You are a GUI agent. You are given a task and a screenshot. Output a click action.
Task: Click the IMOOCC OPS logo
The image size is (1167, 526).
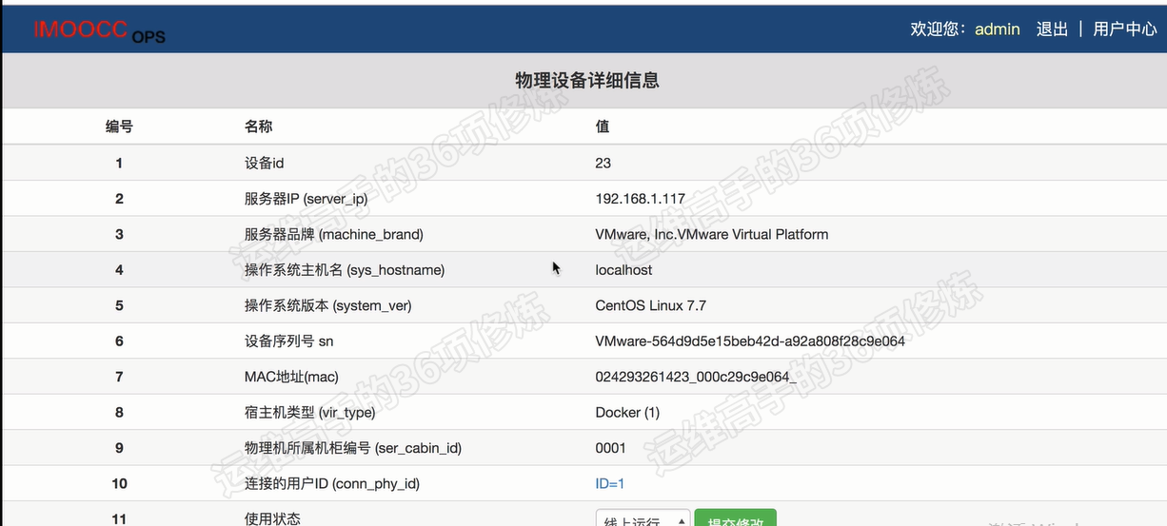(x=99, y=31)
